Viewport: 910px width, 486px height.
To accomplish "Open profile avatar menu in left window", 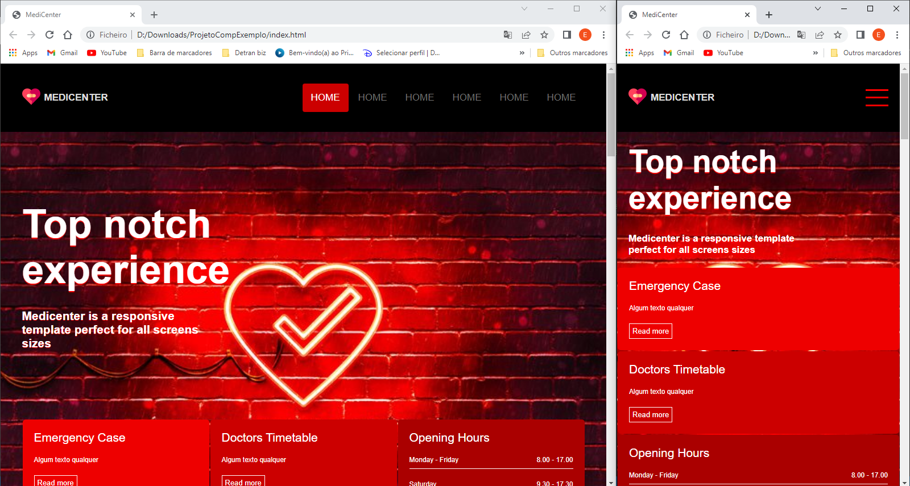I will click(x=585, y=35).
